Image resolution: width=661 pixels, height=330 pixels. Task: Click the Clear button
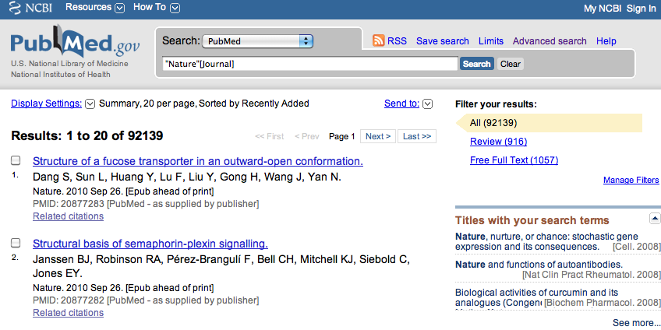[x=510, y=64]
